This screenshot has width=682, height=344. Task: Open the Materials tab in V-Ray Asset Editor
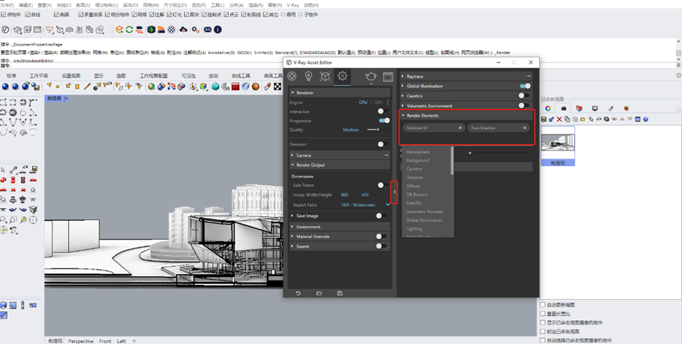tap(292, 76)
